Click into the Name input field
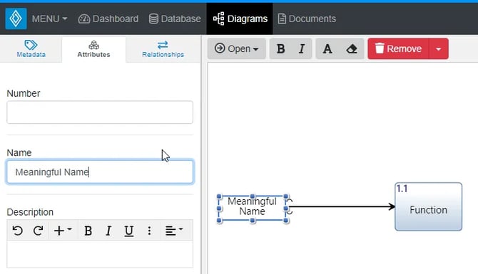Viewport: 478px width, 274px height. click(x=100, y=172)
